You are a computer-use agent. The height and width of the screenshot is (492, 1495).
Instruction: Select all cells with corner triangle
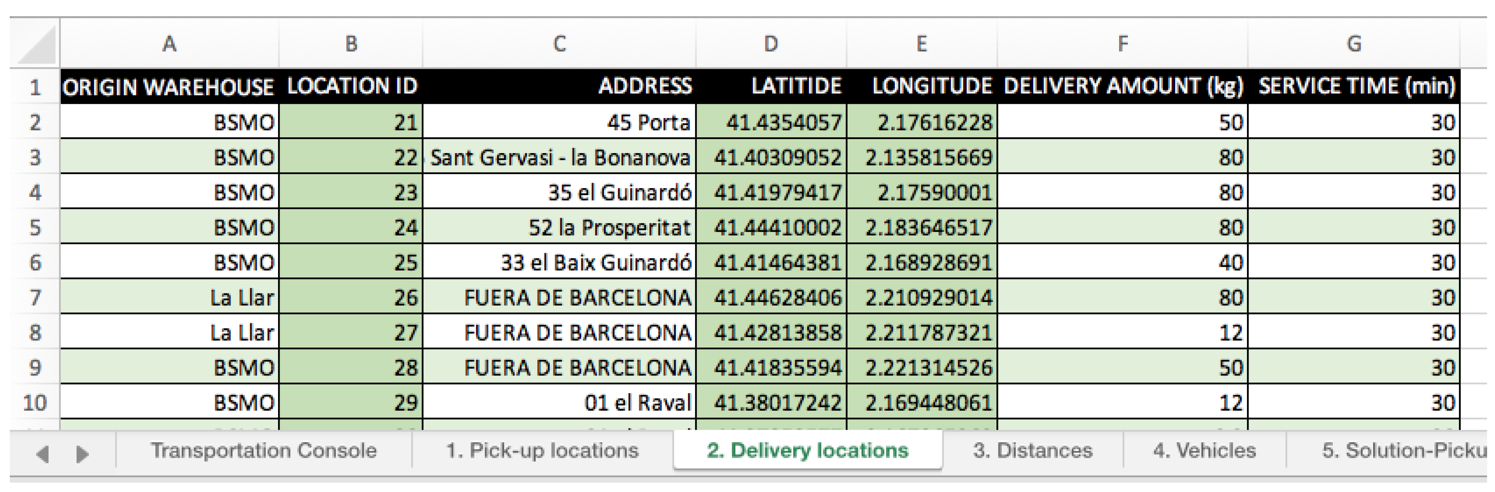pos(36,44)
